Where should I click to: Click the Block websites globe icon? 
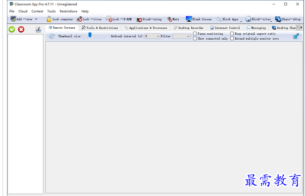pyautogui.click(x=248, y=19)
